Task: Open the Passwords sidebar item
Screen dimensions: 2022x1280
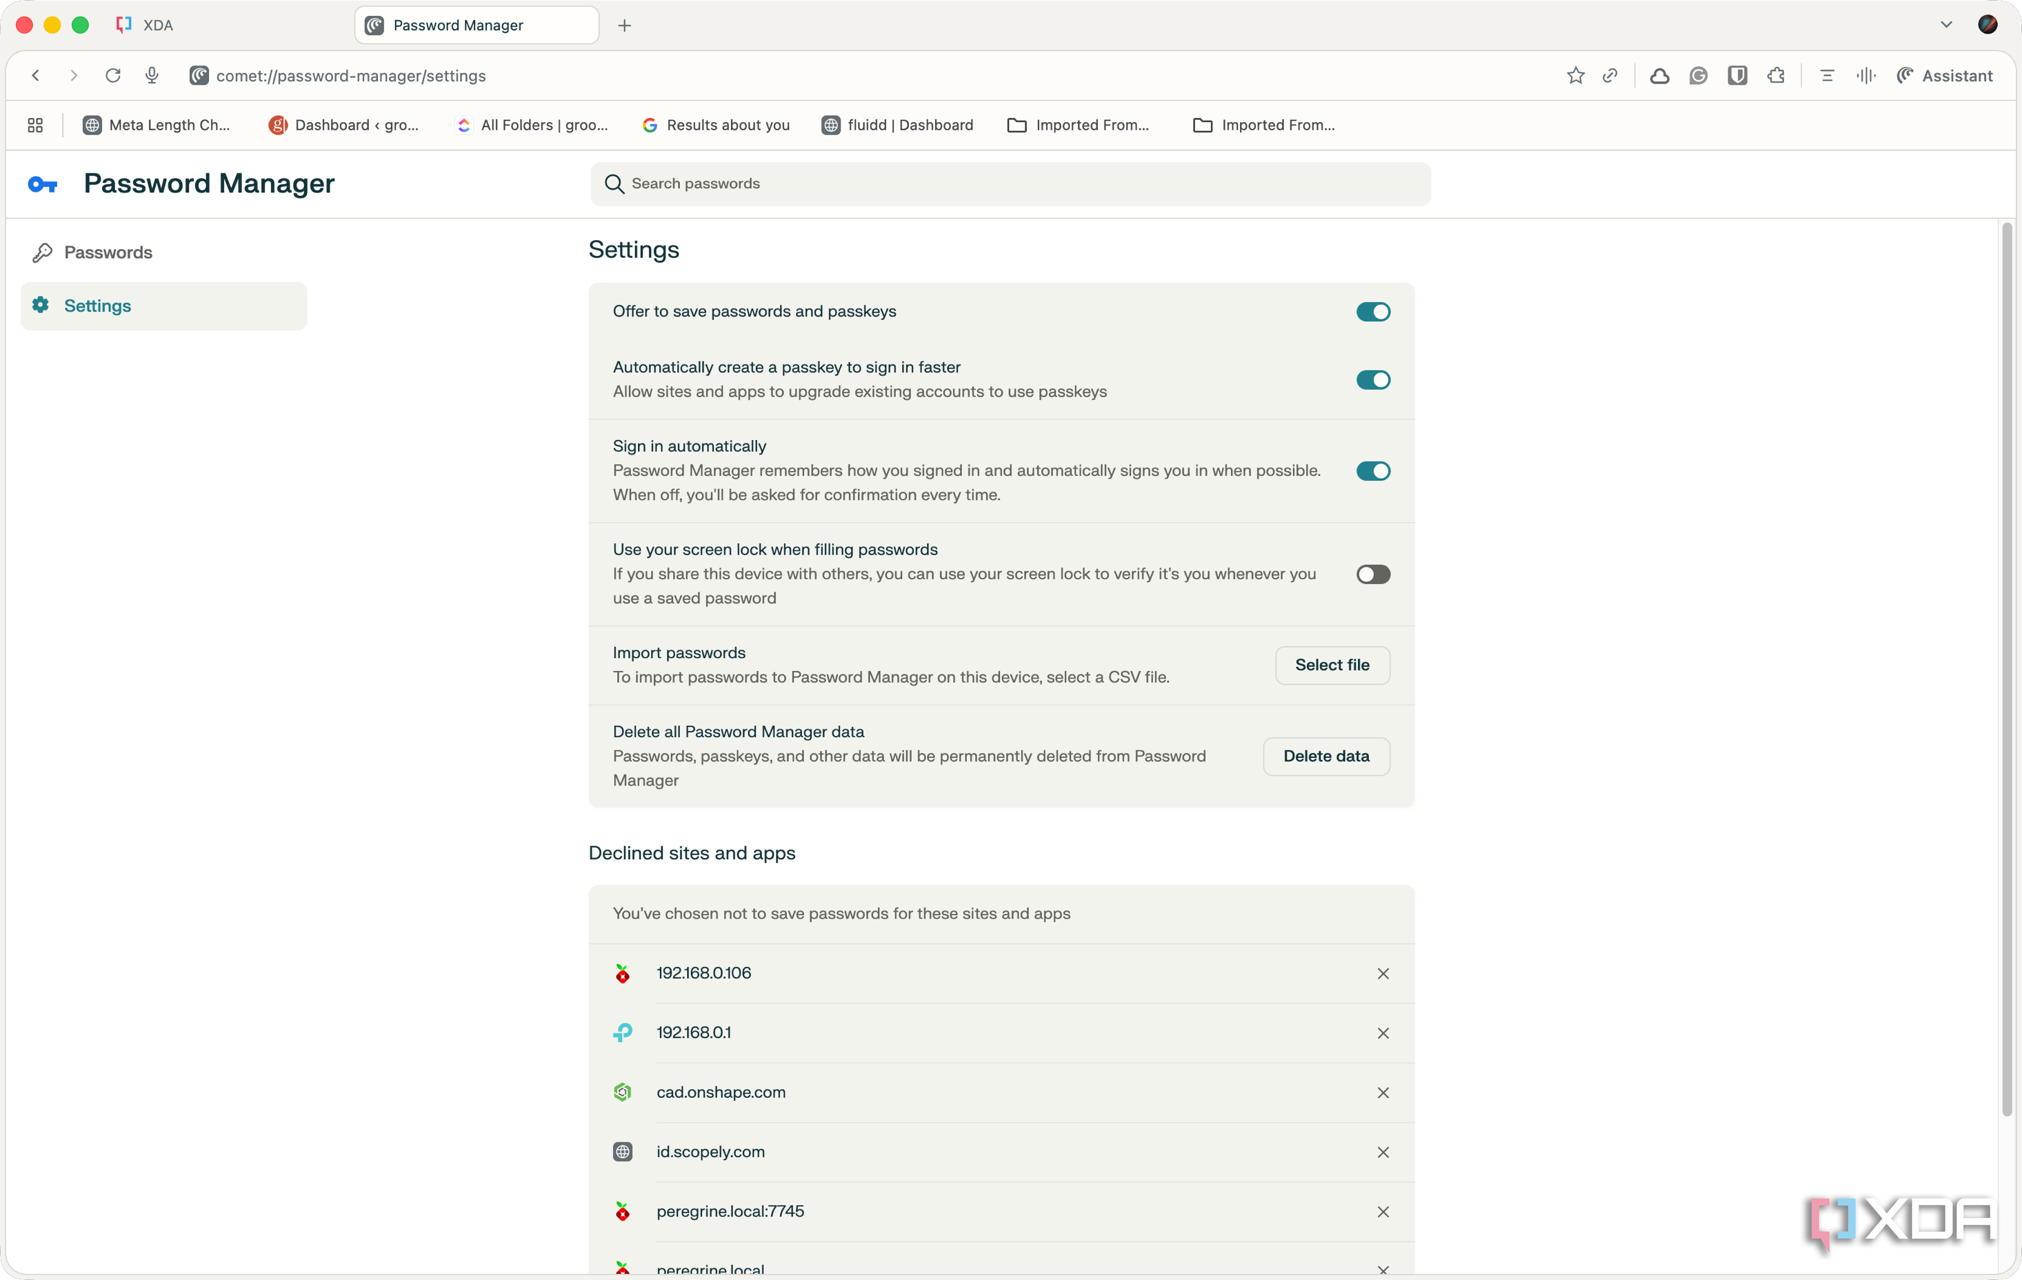Action: [163, 252]
